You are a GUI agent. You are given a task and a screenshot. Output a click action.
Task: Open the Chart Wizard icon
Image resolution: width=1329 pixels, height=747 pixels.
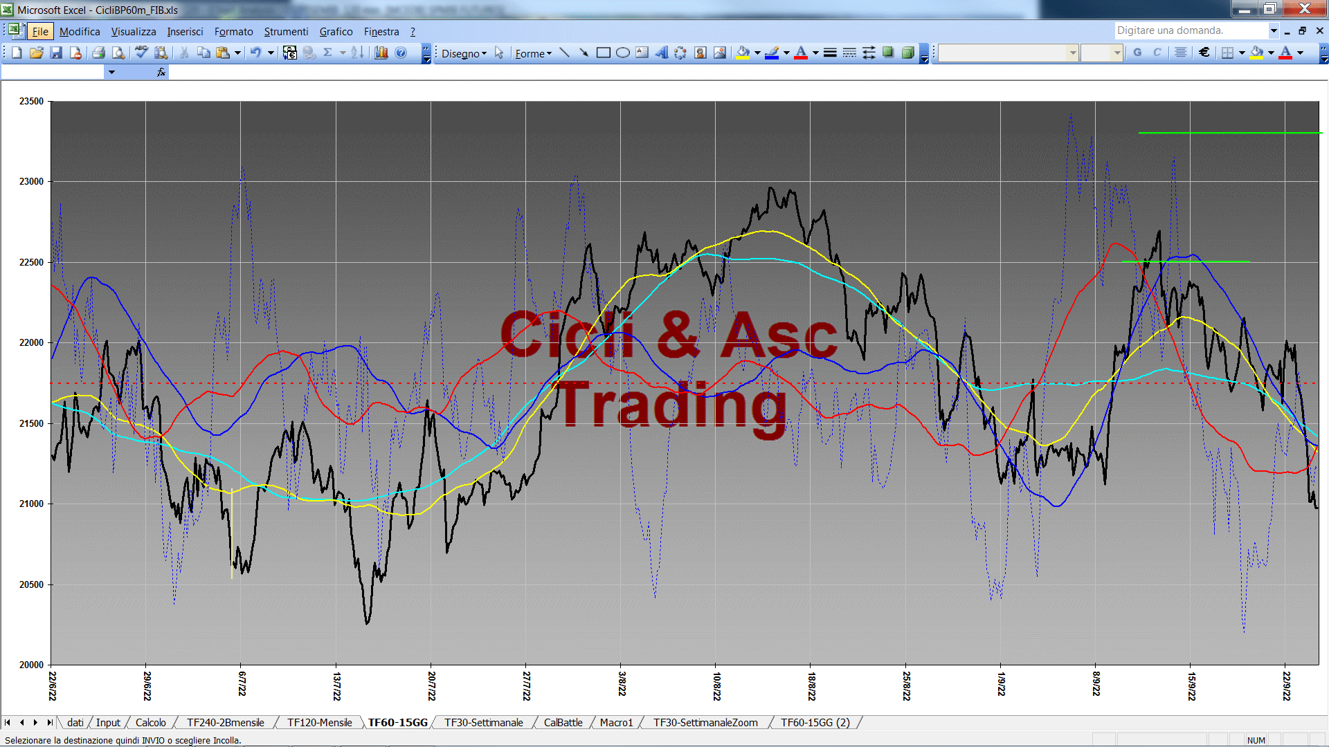[x=381, y=53]
